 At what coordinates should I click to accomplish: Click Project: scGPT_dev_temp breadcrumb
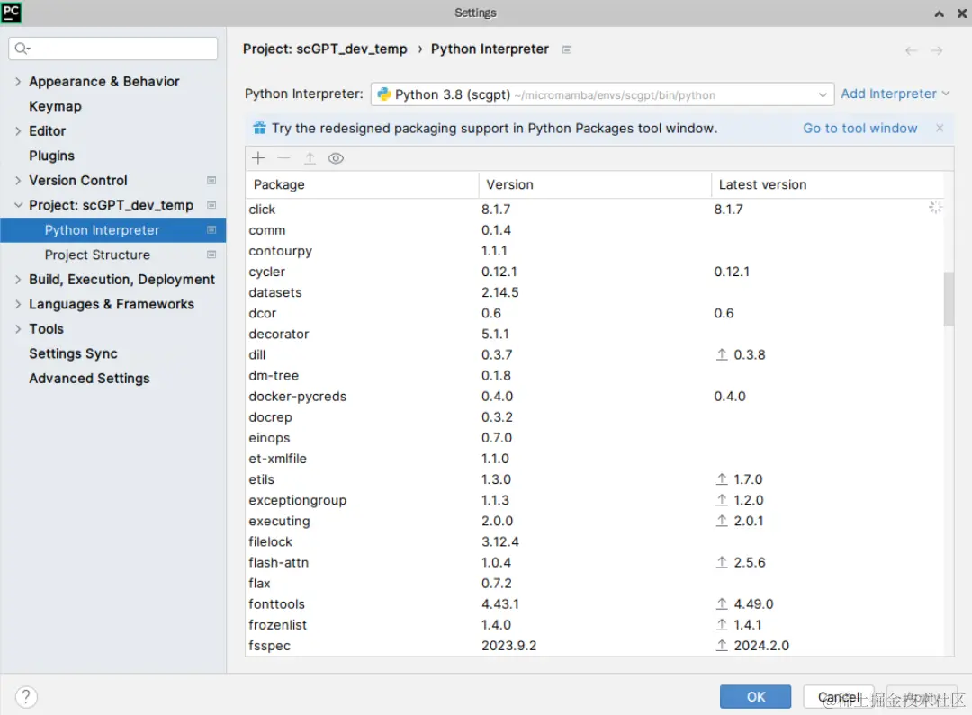tap(325, 49)
